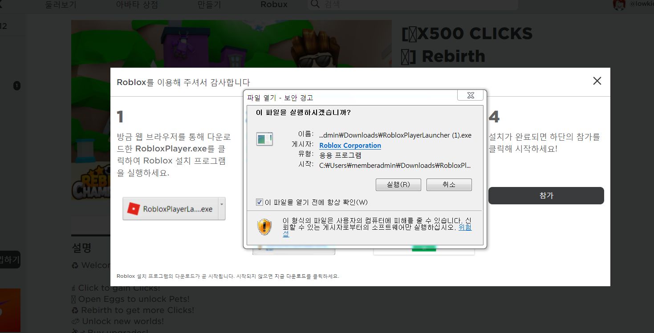654x333 pixels.
Task: Click the security shield warning icon
Action: point(264,227)
